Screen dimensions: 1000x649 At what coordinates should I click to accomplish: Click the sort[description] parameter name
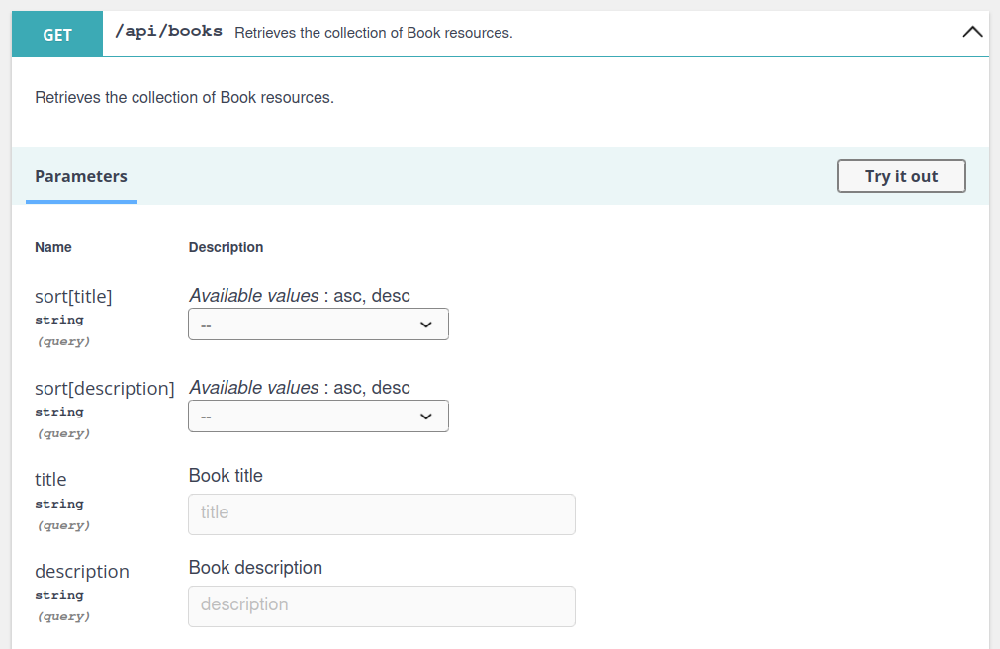click(x=104, y=388)
